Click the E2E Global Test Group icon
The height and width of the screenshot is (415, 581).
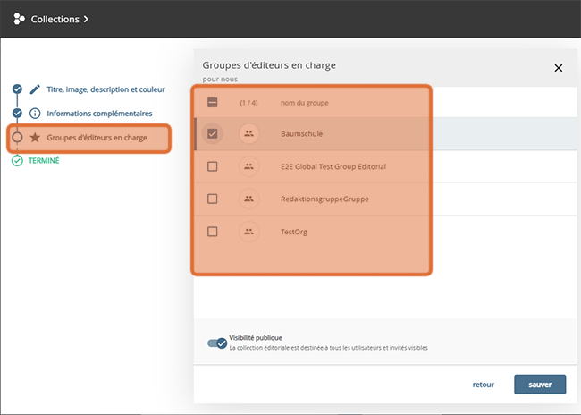[248, 166]
